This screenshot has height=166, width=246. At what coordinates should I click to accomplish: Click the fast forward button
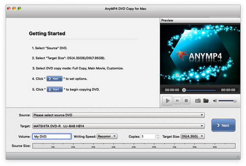(x=177, y=101)
